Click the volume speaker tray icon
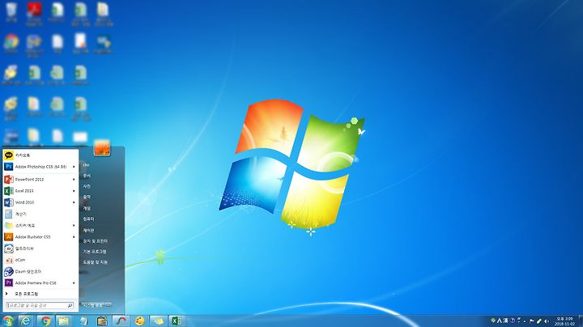583x327 pixels. [547, 321]
